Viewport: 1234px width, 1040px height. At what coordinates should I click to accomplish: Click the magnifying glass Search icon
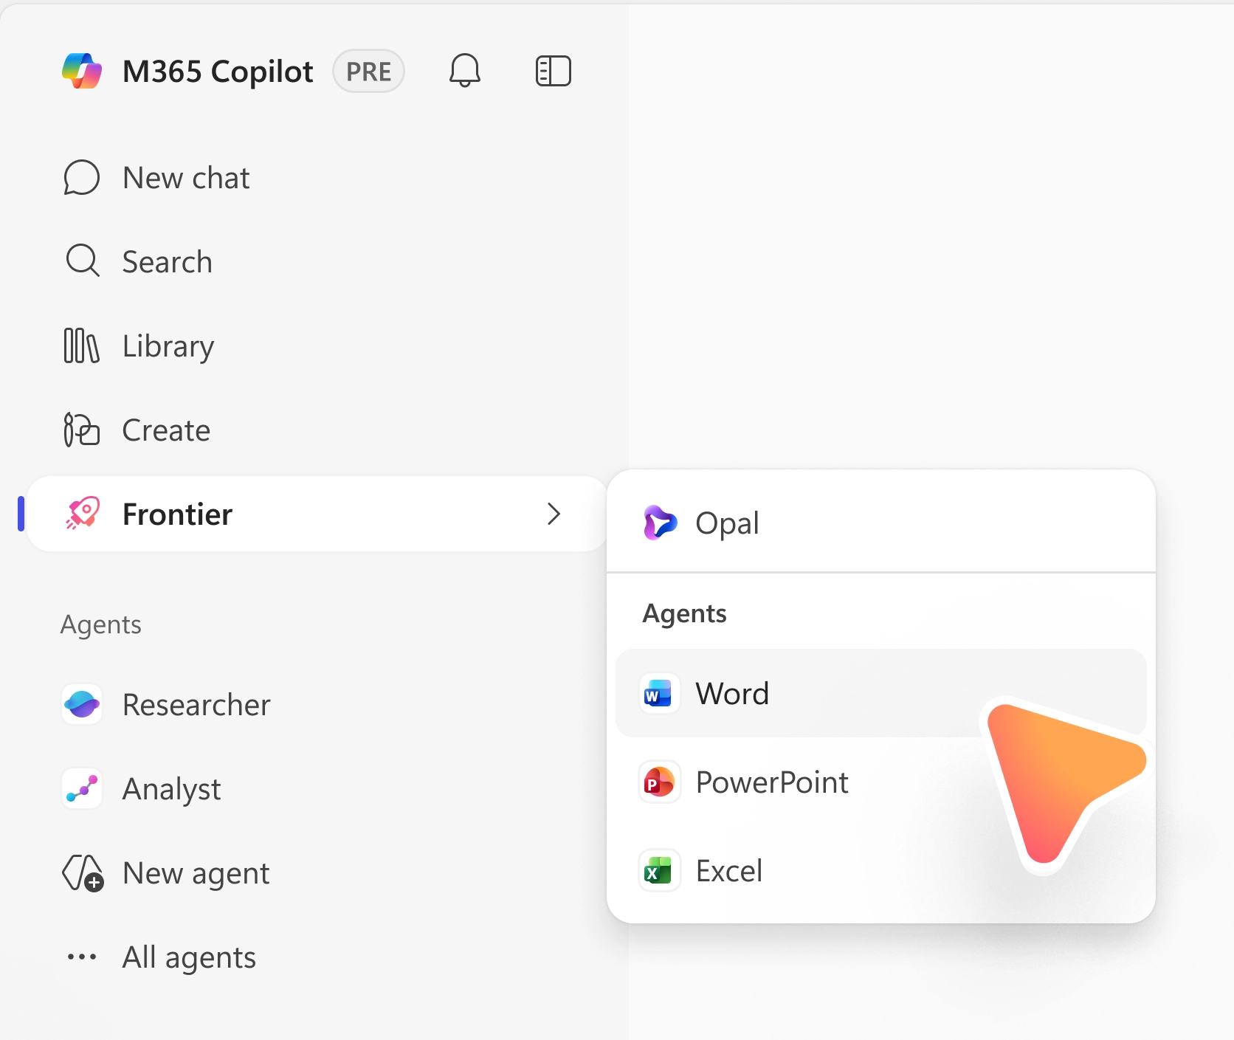tap(81, 261)
